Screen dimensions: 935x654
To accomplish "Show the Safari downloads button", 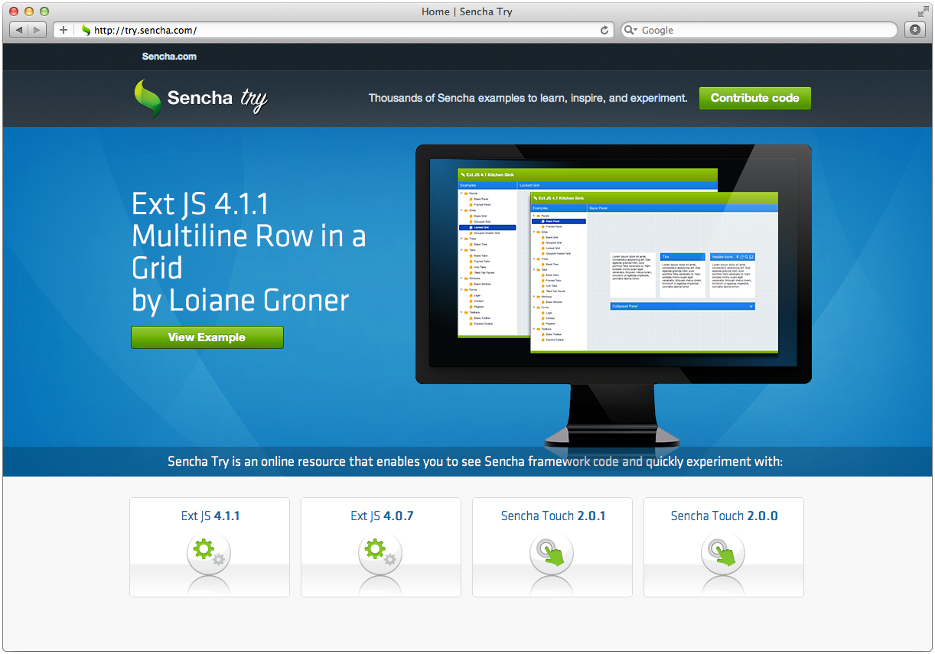I will click(x=914, y=30).
